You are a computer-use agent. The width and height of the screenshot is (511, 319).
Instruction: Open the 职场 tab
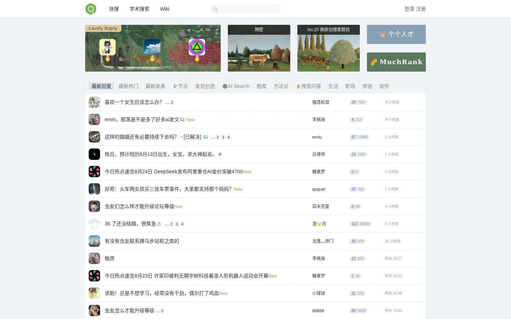[x=350, y=86]
